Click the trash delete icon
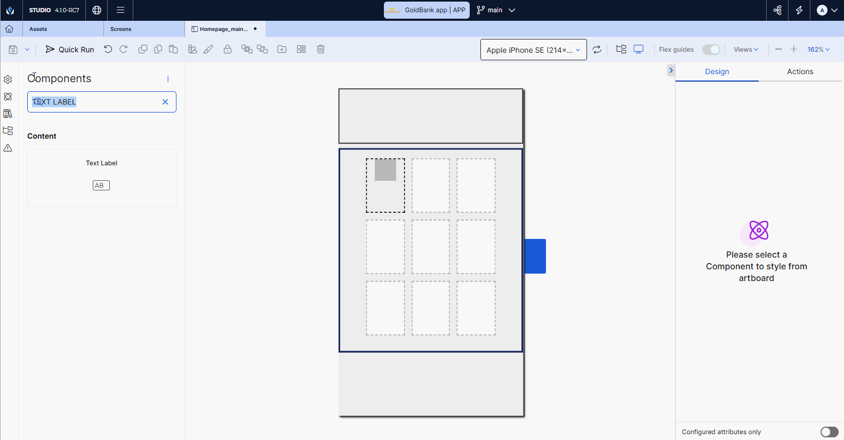Screen dimensions: 844x440 pyautogui.click(x=320, y=49)
